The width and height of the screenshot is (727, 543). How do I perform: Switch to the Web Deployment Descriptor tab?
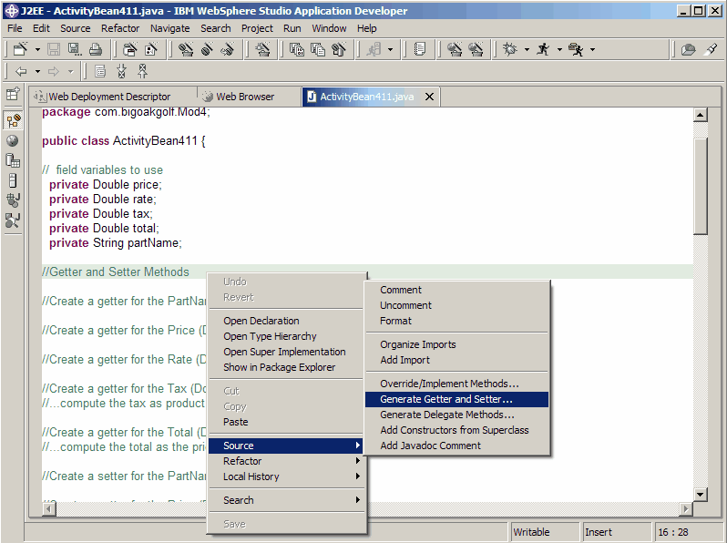[x=112, y=97]
